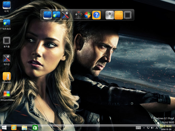Screen dimensions: 175x131
Task: Open the Windows Store taskbar icon
Action: coord(35,128)
